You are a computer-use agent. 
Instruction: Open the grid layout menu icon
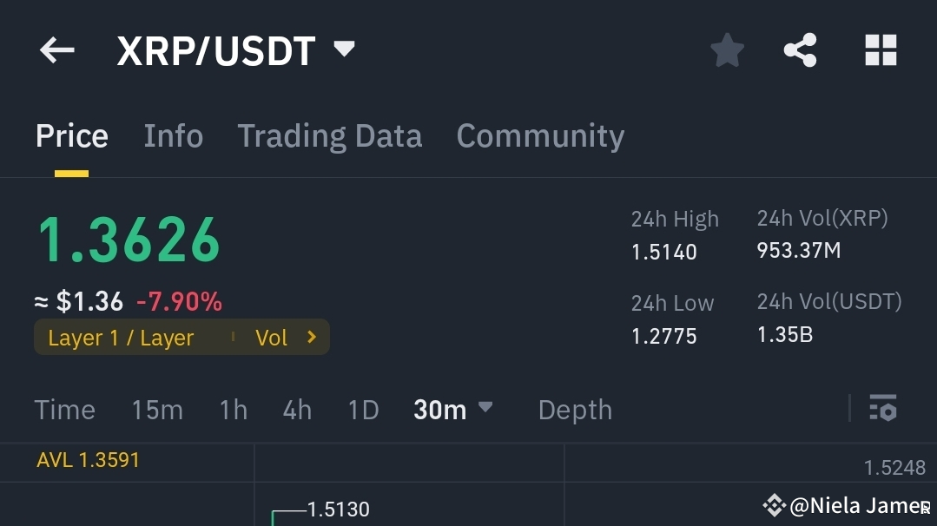coord(880,49)
